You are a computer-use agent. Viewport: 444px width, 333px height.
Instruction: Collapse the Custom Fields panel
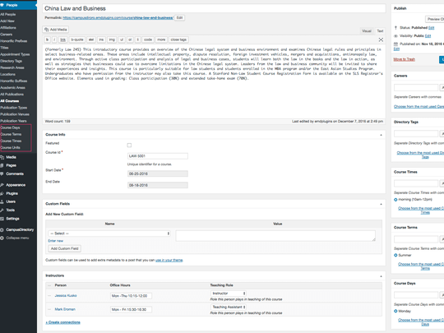[381, 204]
